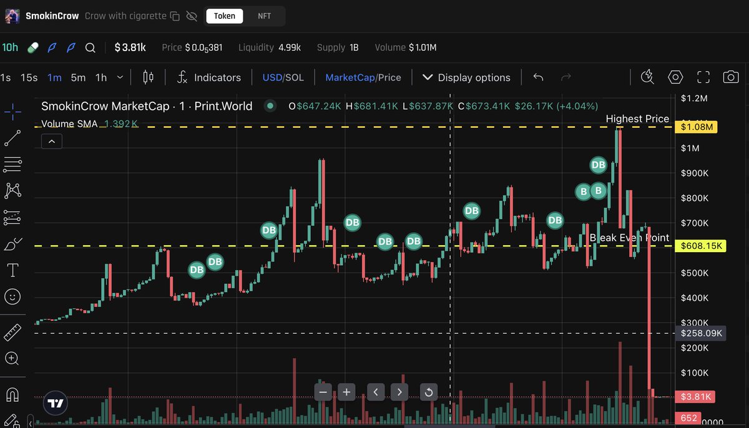
Task: Activate the ruler measure tool
Action: coord(12,332)
